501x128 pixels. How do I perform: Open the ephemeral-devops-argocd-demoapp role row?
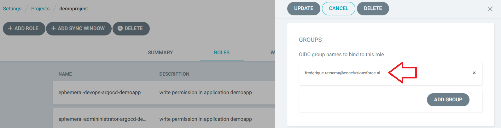click(x=100, y=93)
